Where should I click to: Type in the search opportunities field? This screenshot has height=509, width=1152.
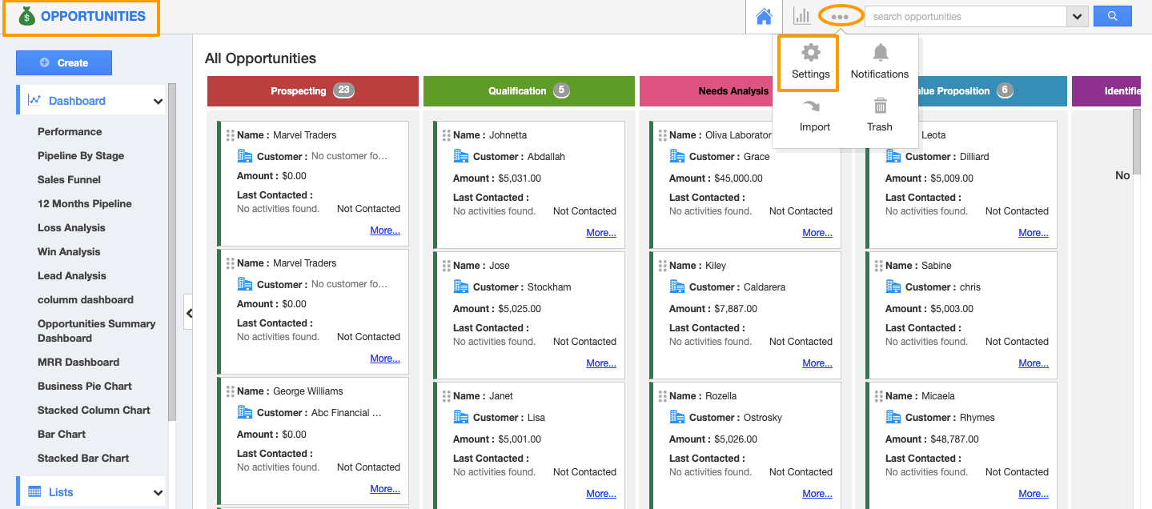point(965,17)
